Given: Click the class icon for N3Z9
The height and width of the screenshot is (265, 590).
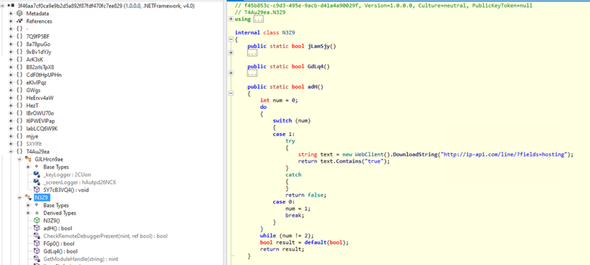Looking at the screenshot, I should 28,197.
